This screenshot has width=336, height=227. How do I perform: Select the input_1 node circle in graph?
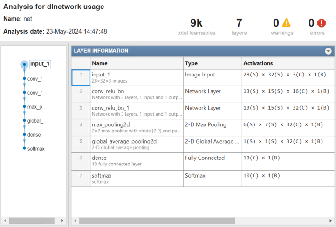24,64
